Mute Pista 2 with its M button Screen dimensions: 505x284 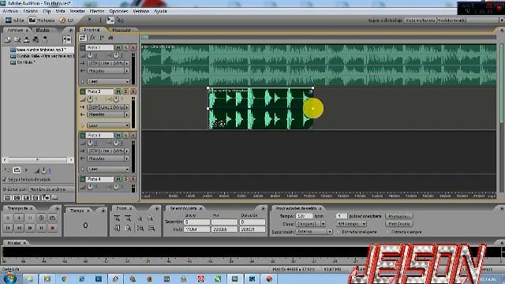[118, 92]
